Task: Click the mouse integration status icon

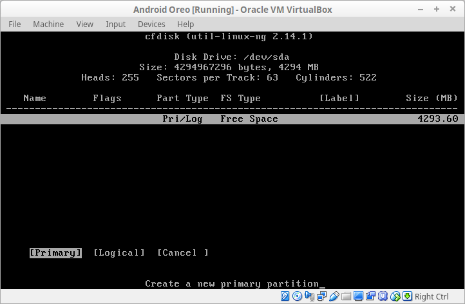Action: (x=395, y=296)
